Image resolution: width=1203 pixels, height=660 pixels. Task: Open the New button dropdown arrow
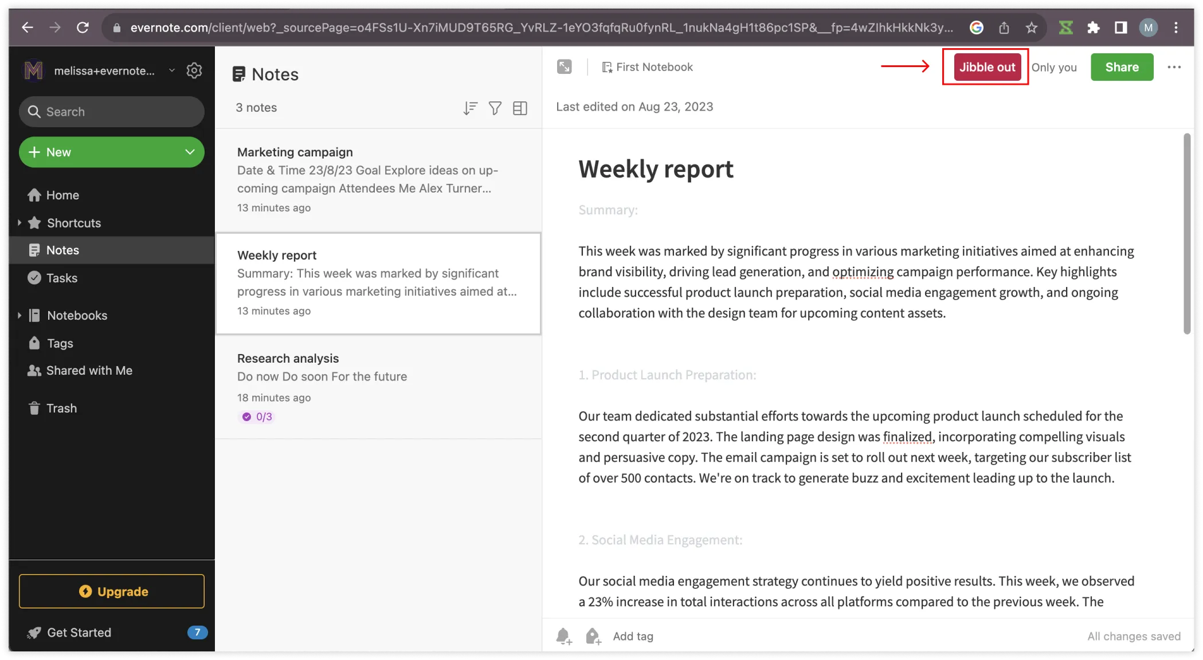190,152
